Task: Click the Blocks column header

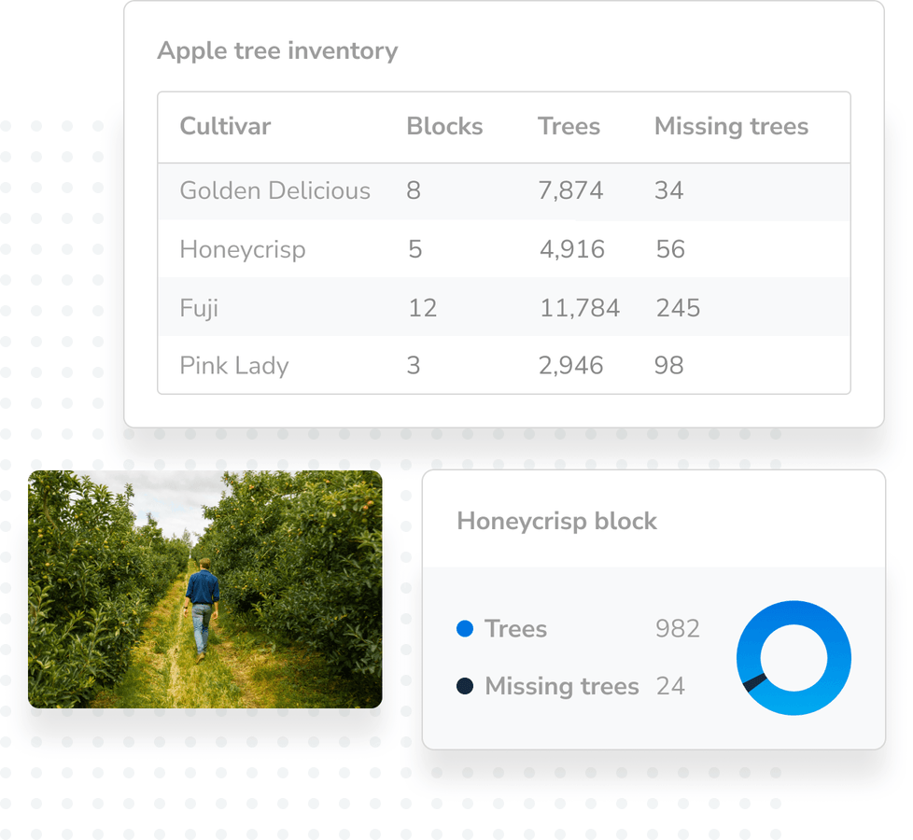Action: (x=444, y=127)
